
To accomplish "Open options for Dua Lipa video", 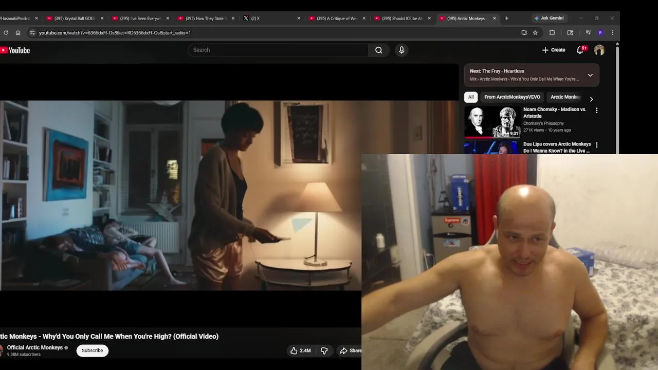I will point(596,145).
